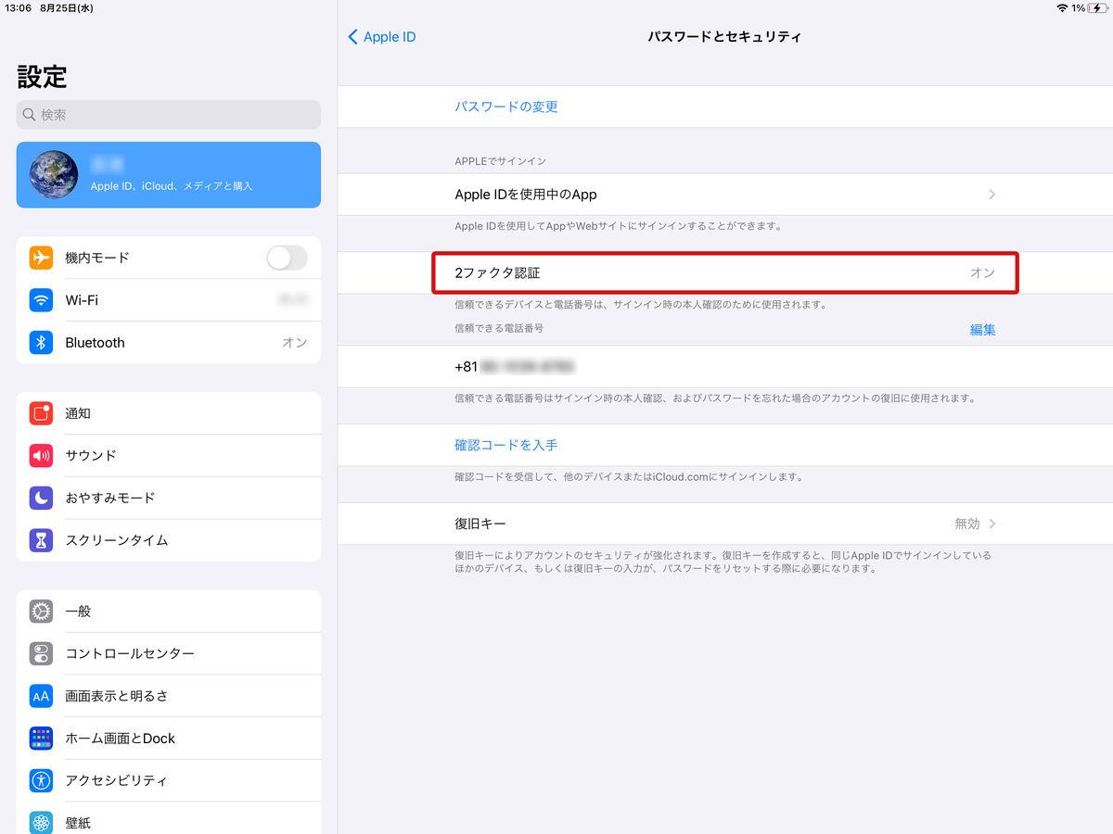The image size is (1113, 834).
Task: Select コントロールセンター in the sidebar
Action: pyautogui.click(x=169, y=653)
